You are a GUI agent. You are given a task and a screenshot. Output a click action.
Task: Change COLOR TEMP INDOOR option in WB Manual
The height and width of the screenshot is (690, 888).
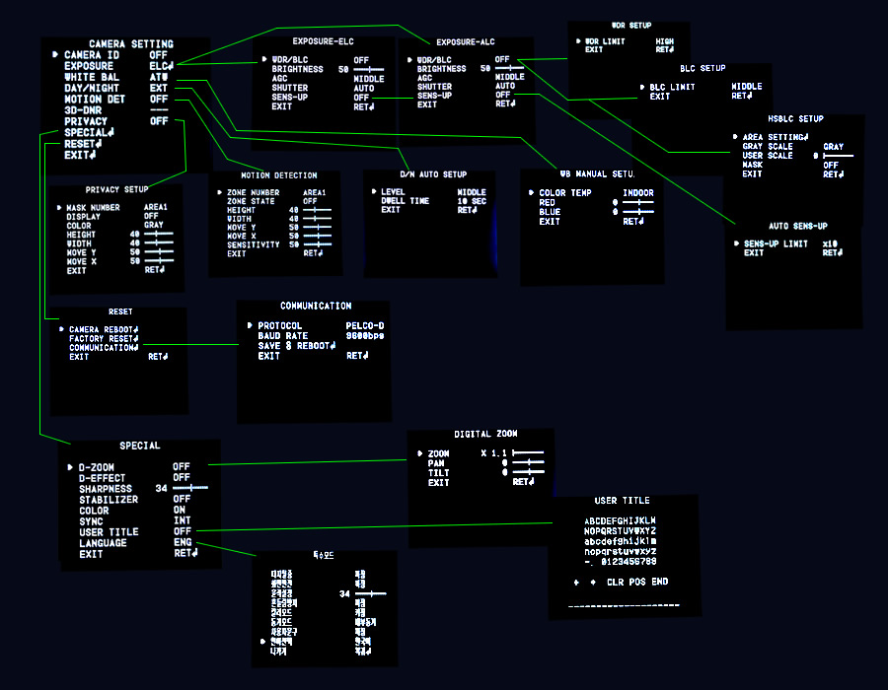(x=637, y=193)
